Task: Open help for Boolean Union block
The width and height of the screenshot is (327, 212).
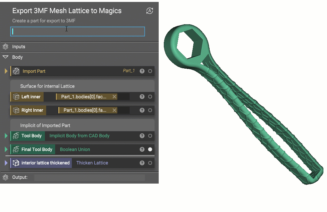Action: [142, 149]
